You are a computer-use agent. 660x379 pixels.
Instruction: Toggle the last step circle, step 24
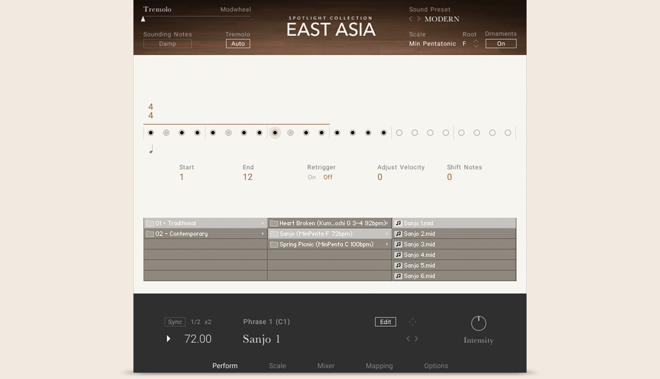508,133
